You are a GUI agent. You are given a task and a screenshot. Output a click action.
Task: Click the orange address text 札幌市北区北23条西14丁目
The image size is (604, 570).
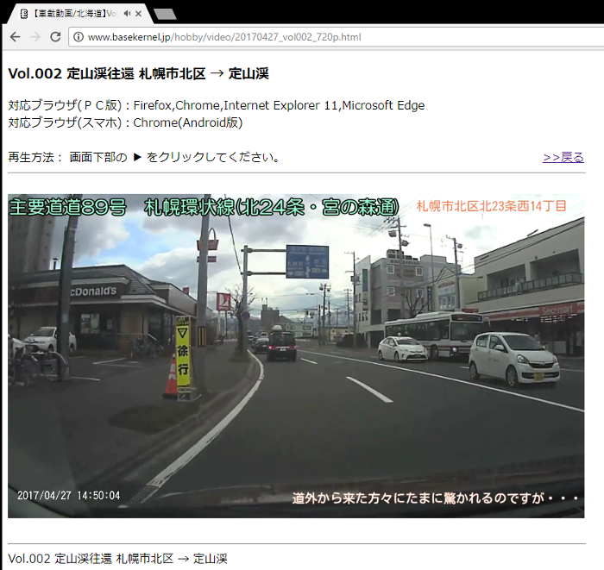coord(492,206)
